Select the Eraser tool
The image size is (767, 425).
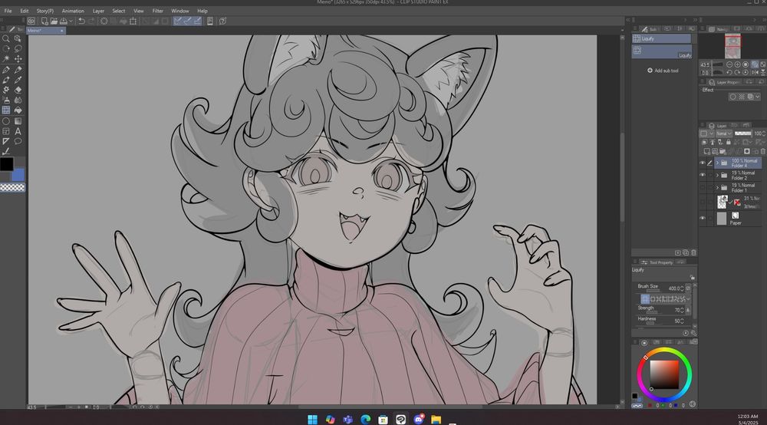18,90
